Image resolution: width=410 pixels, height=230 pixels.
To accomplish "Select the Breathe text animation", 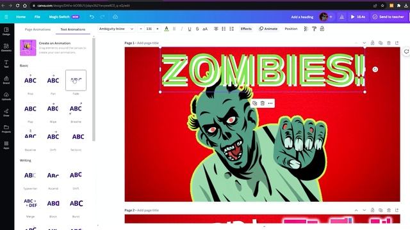I will click(x=76, y=109).
